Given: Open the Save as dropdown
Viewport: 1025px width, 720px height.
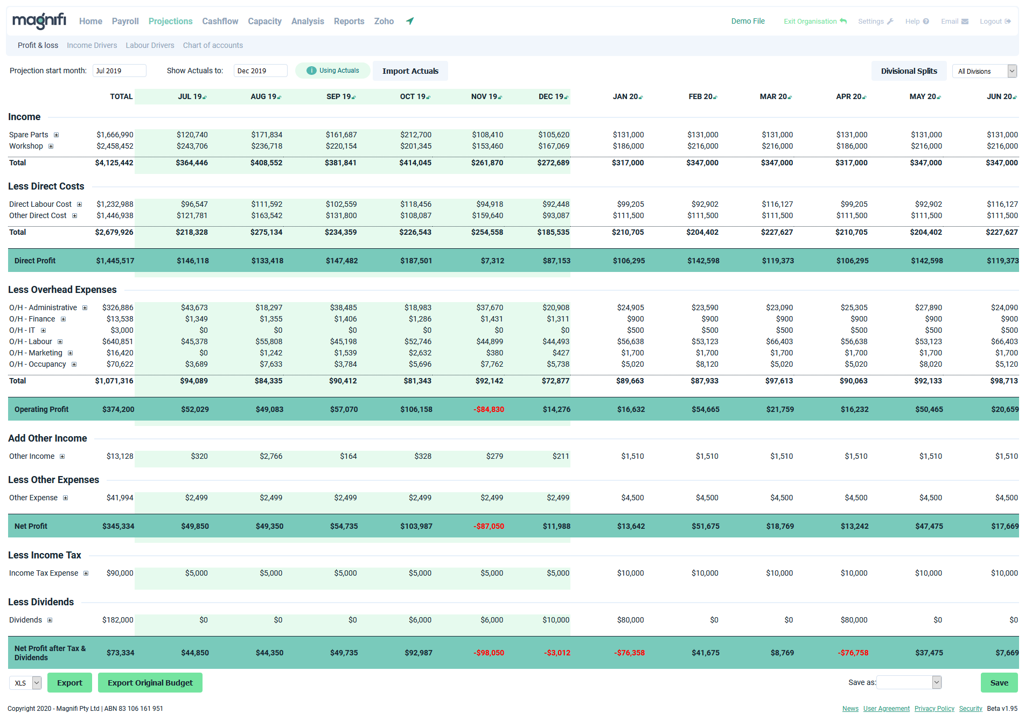Looking at the screenshot, I should pos(909,682).
